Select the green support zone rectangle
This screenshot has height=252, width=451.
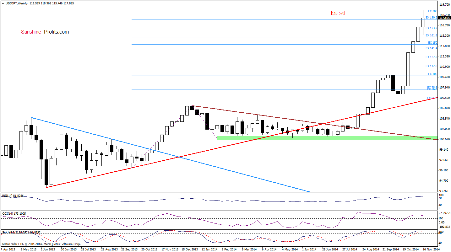pos(327,138)
